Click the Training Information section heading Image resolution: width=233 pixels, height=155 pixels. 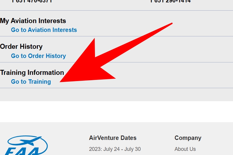pyautogui.click(x=32, y=72)
